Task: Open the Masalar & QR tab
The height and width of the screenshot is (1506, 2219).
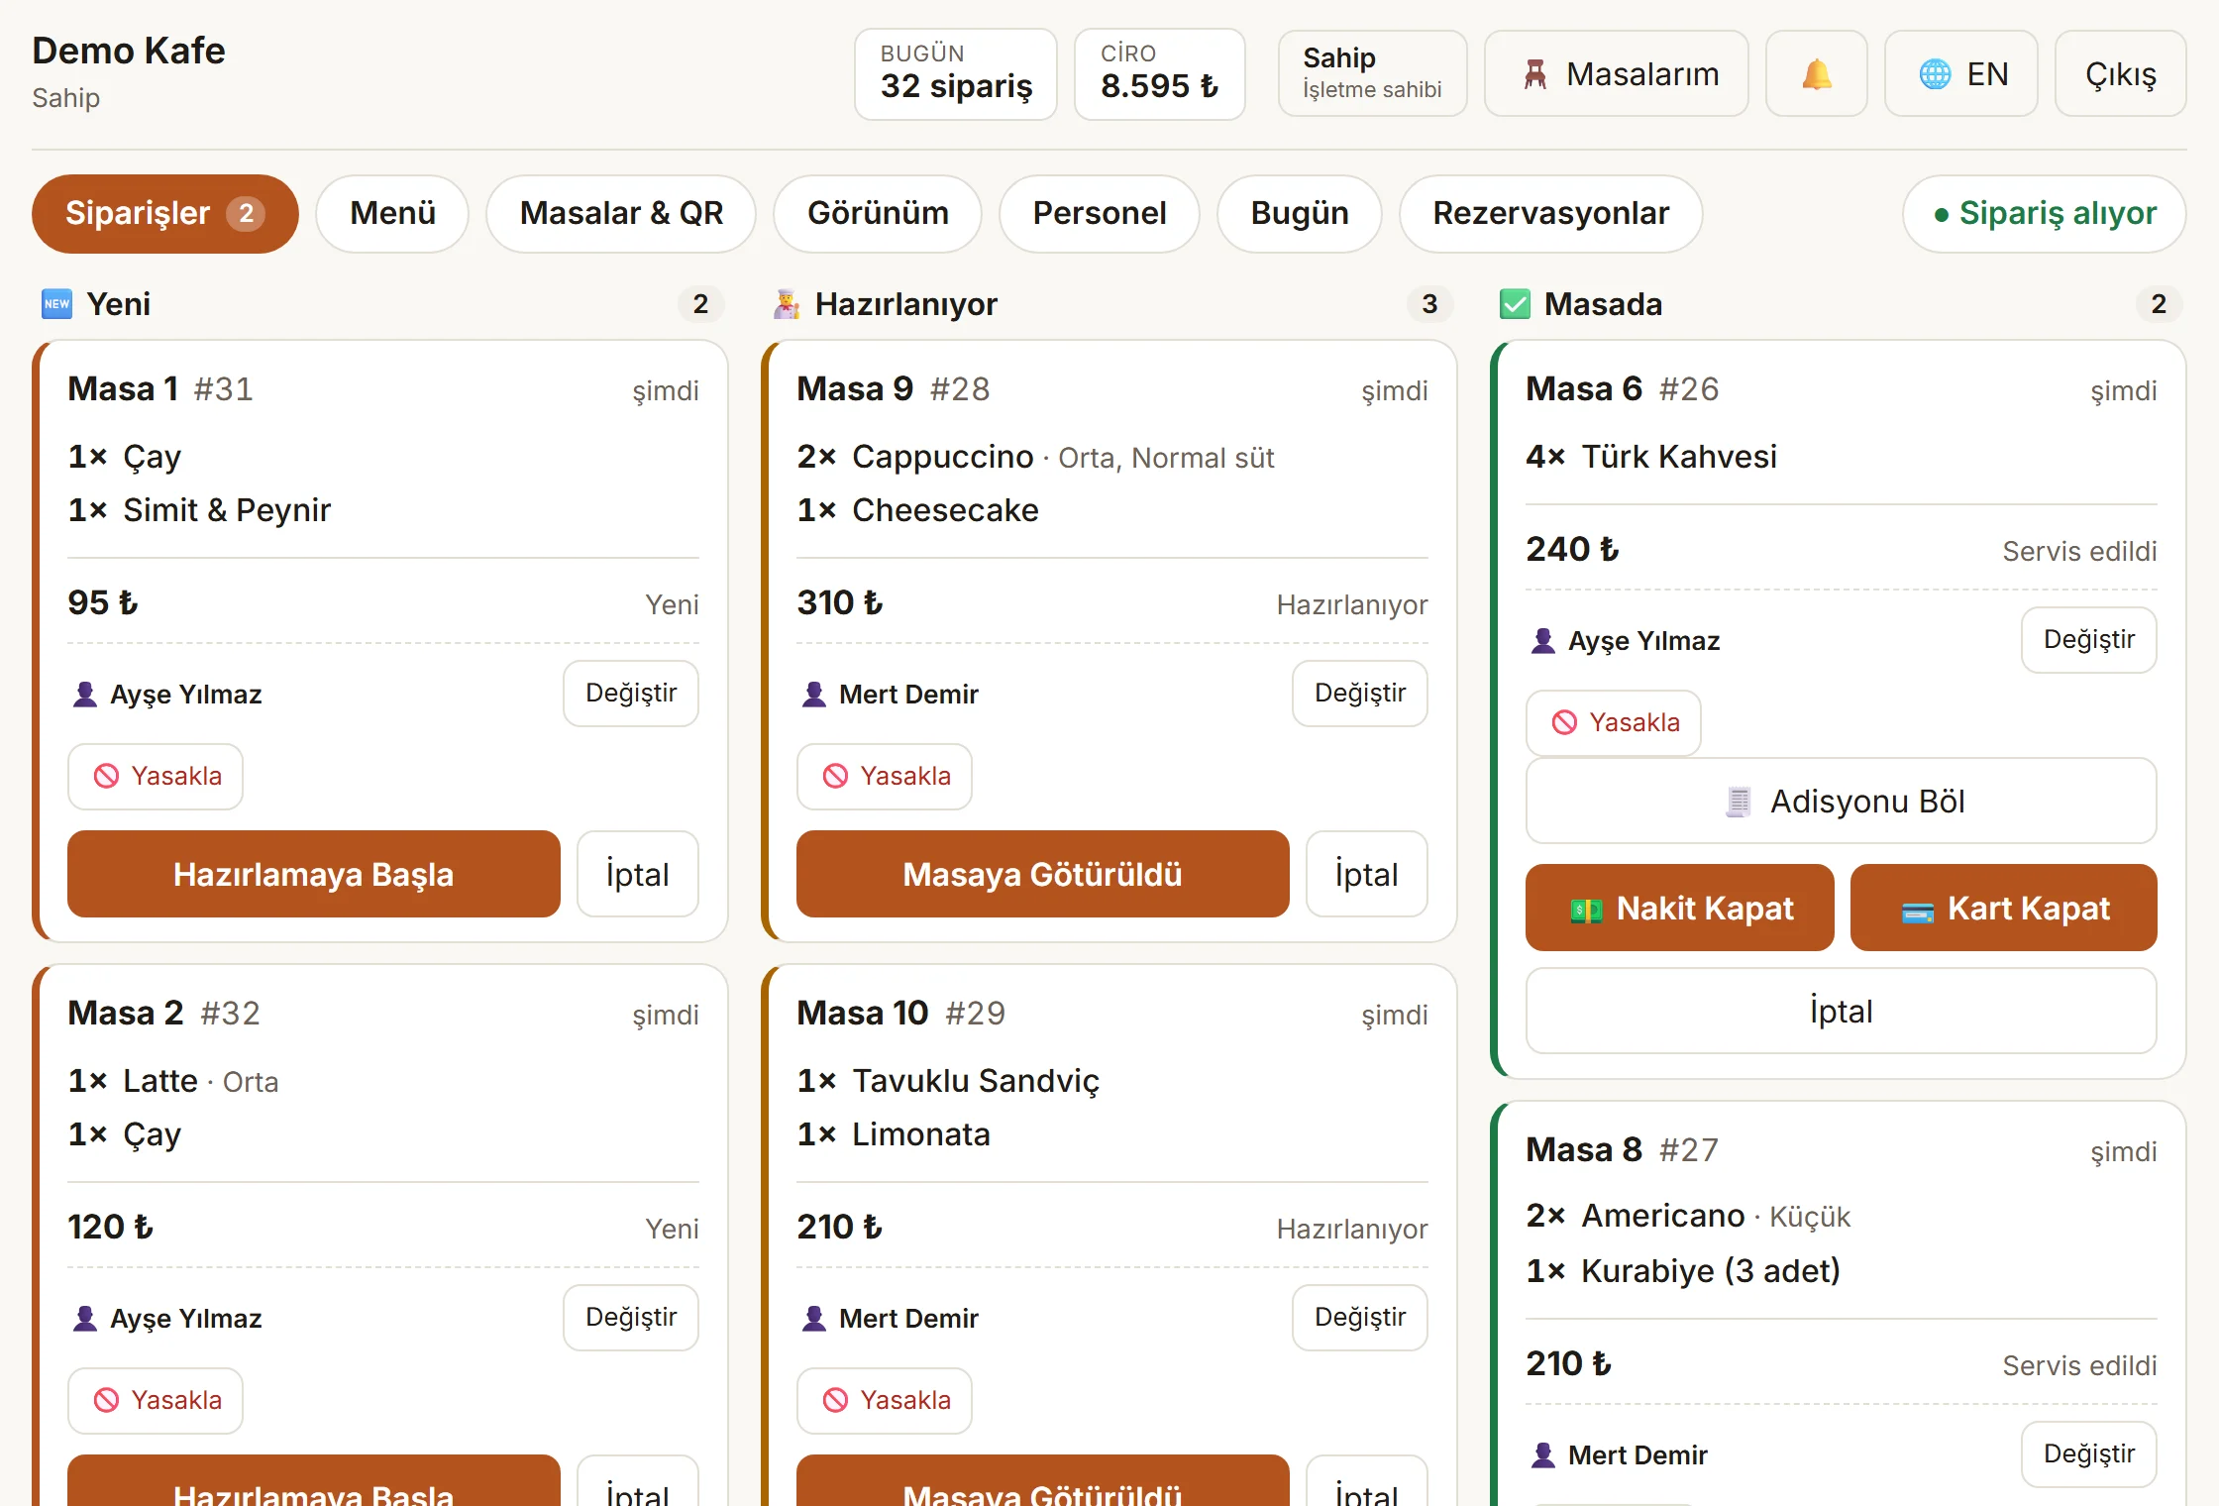Action: [621, 214]
